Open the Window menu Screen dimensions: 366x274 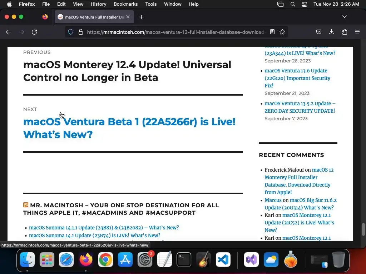coord(173,4)
